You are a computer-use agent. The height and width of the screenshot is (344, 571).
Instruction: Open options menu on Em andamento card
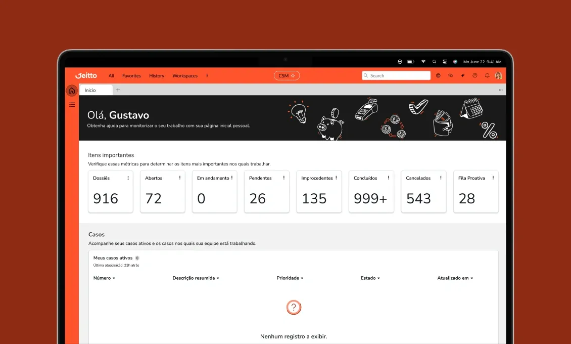(x=231, y=178)
